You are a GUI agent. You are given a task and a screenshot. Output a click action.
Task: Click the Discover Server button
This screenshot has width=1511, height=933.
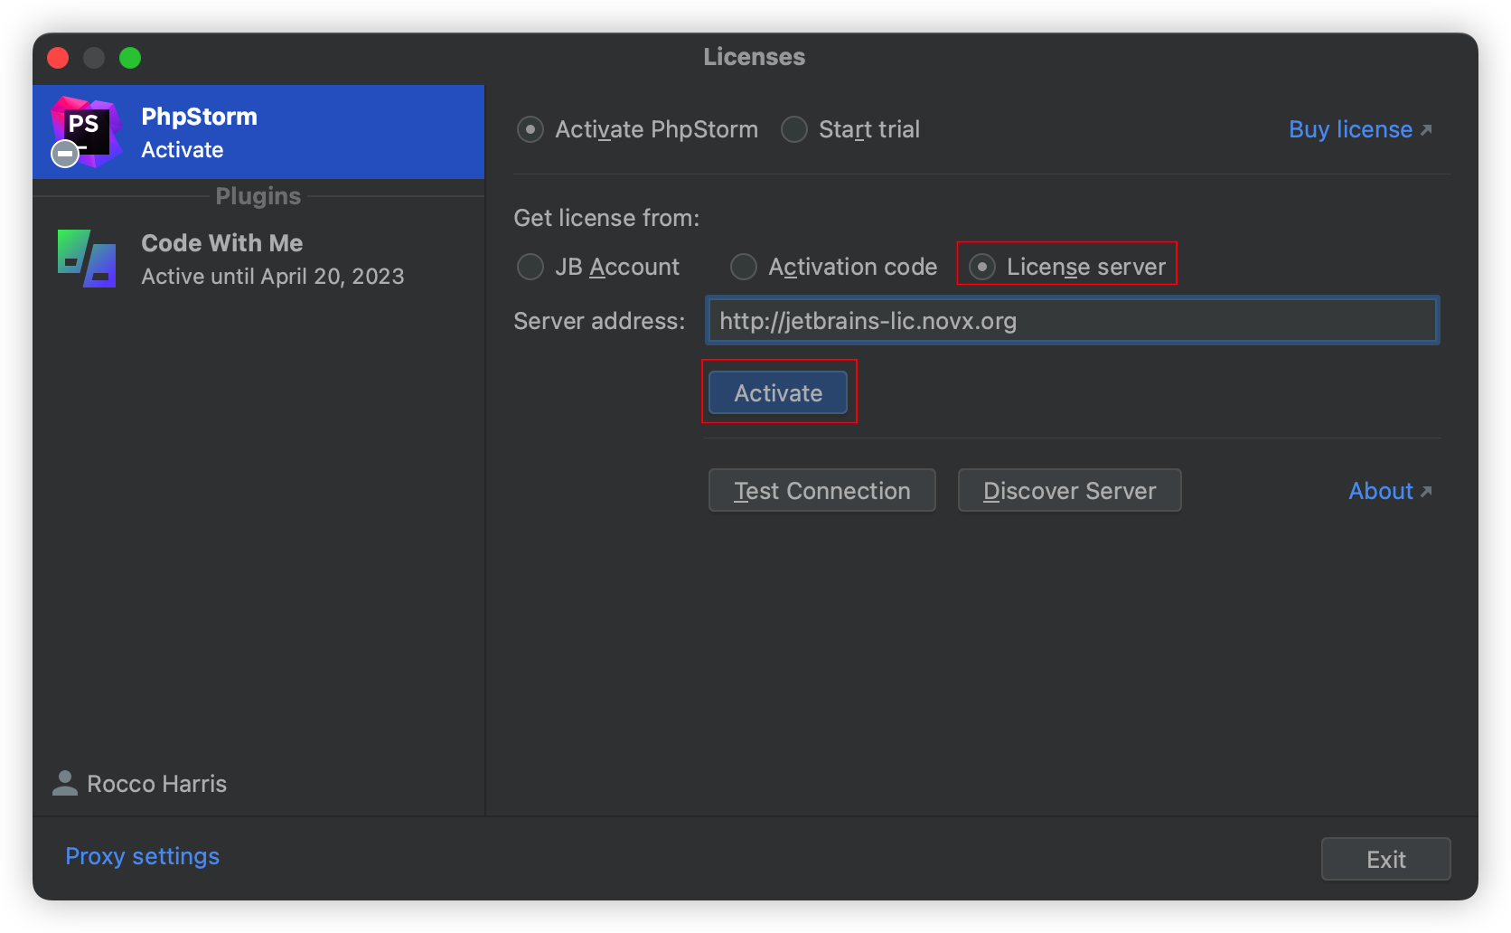1069,491
